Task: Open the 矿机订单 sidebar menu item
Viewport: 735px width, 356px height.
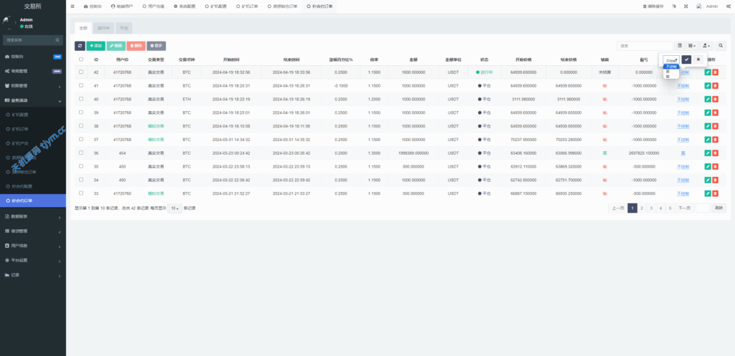Action: click(22, 129)
